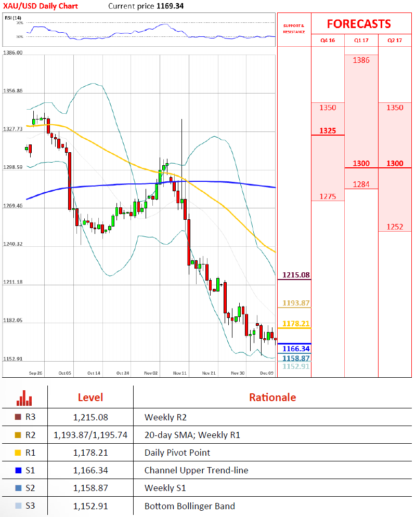Viewport: 416px width, 517px height.
Task: Click the 1166.34 support level marker
Action: (296, 349)
